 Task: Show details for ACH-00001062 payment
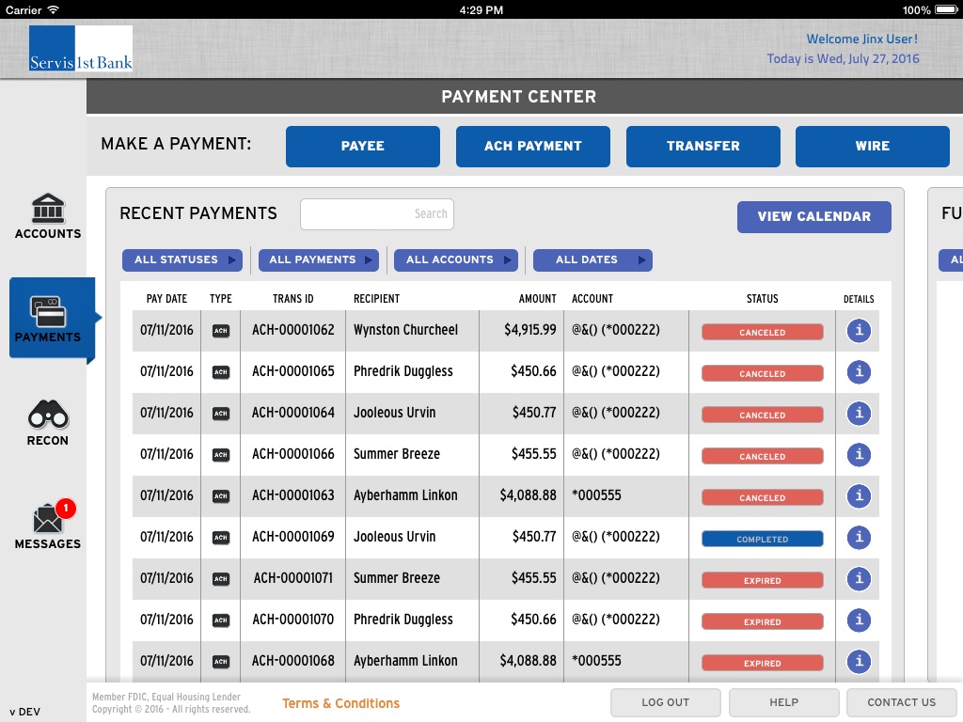click(859, 331)
